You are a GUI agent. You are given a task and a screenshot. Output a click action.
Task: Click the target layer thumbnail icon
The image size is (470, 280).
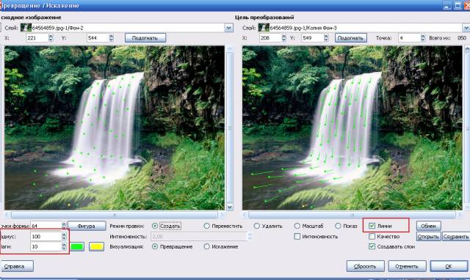coord(264,28)
